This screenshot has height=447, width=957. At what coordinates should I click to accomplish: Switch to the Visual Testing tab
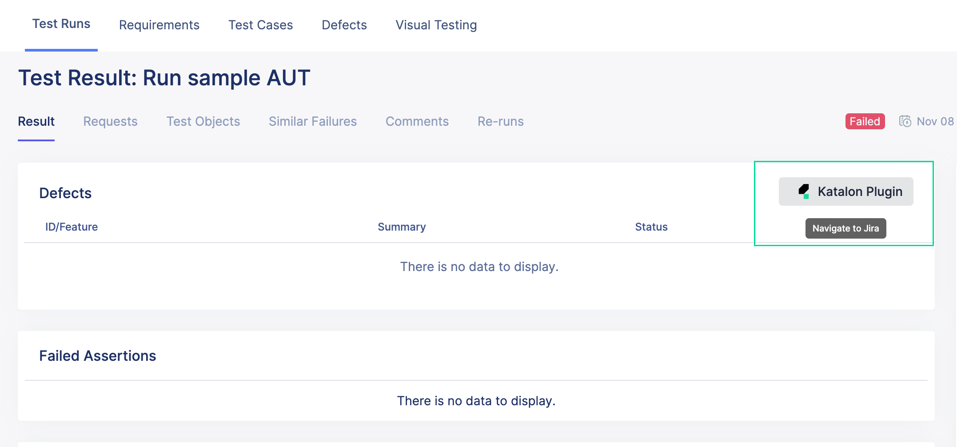(436, 25)
